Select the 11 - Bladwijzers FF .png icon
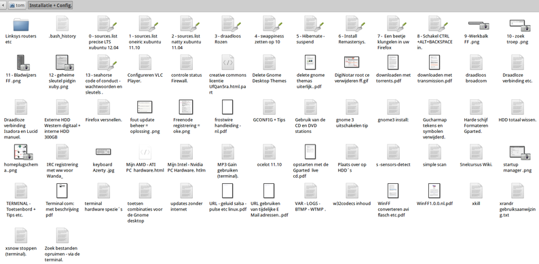This screenshot has height=264, width=539. [x=23, y=62]
